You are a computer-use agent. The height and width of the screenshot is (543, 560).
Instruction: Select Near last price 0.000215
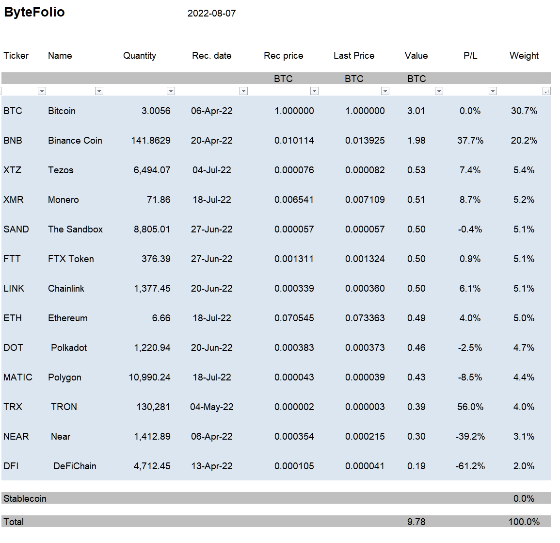[x=365, y=436]
